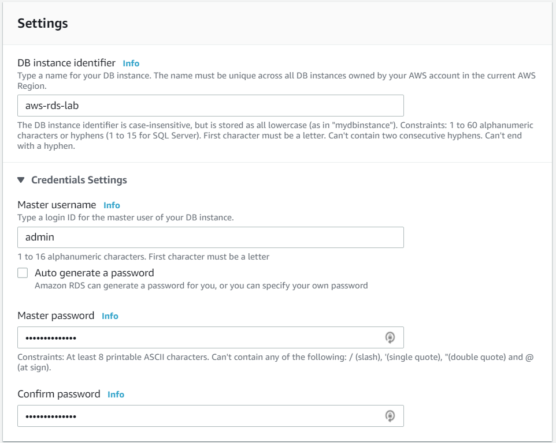The image size is (556, 443).
Task: Collapse Credentials Settings using the triangle arrow
Action: (21, 180)
